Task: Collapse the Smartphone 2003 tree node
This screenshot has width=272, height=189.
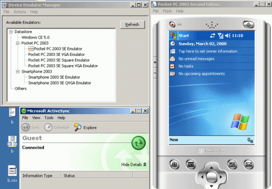Action: pos(18,71)
